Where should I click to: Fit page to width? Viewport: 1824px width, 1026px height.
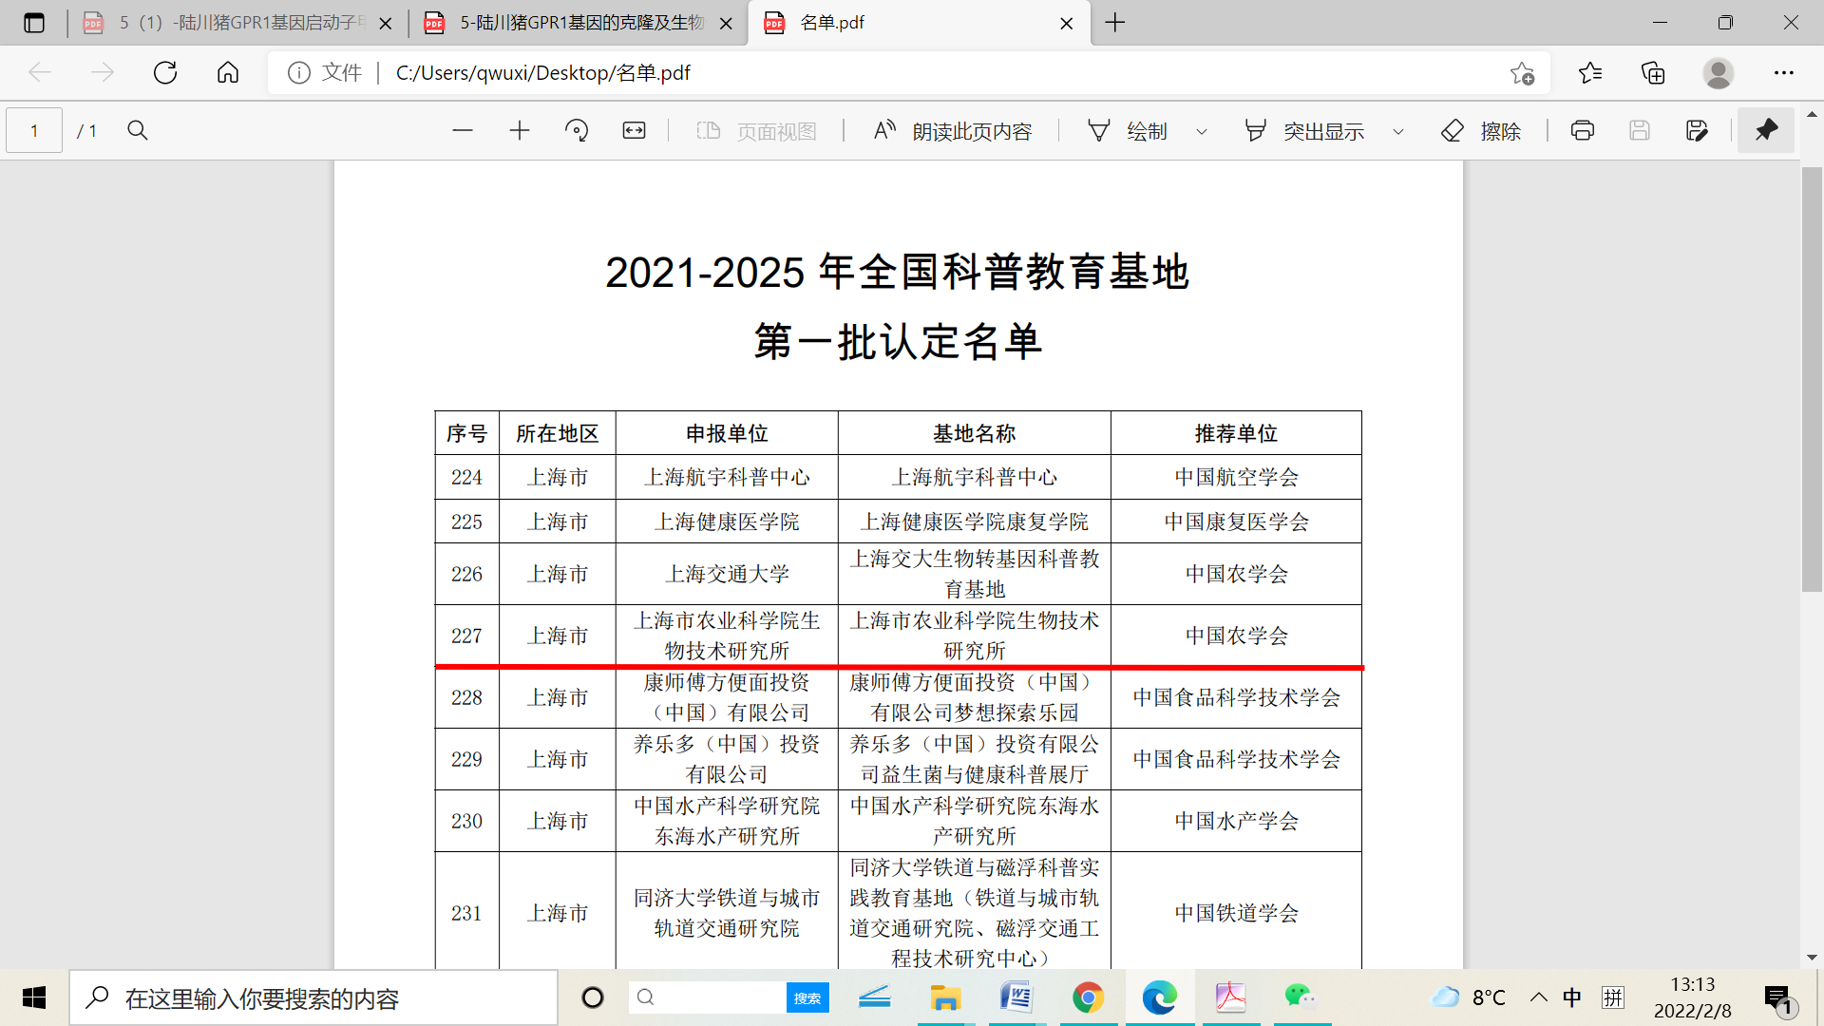(634, 131)
